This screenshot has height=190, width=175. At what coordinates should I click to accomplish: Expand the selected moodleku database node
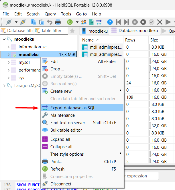tap(9, 55)
